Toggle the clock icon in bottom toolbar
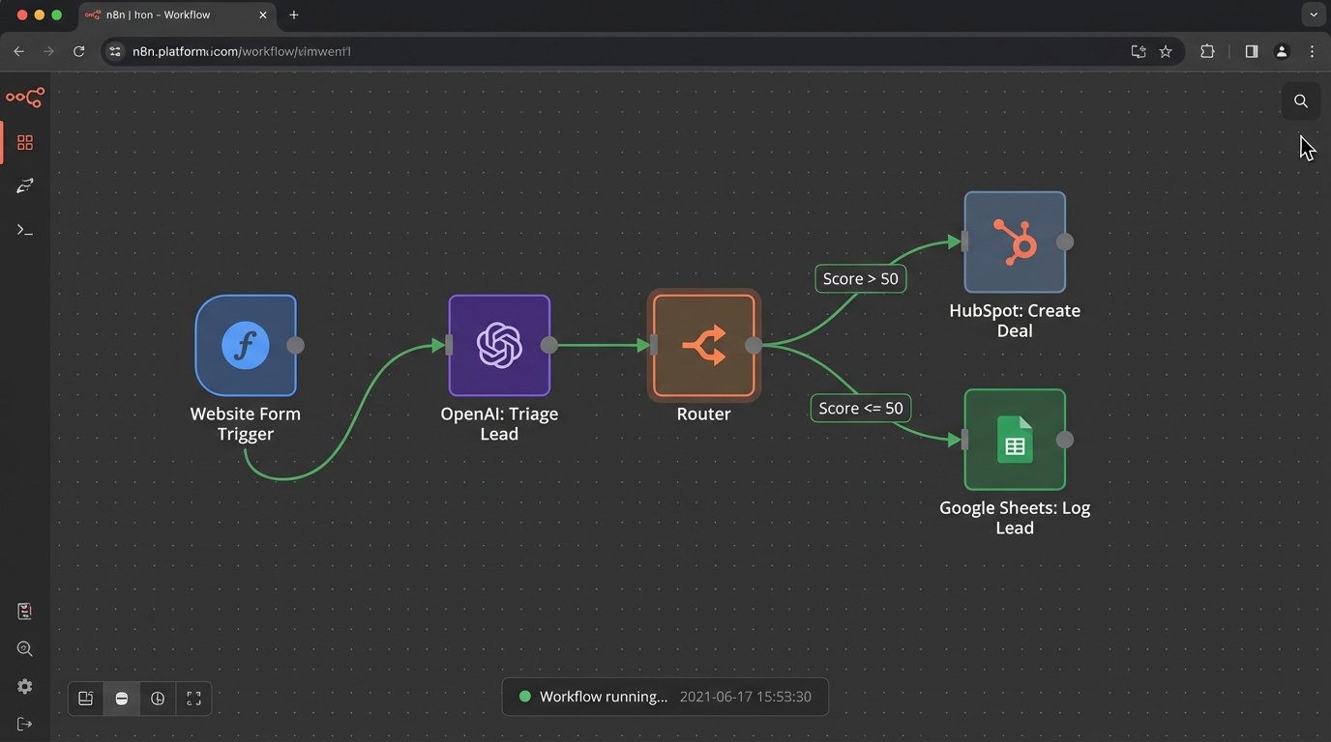Screen dimensions: 1331x742 158,699
